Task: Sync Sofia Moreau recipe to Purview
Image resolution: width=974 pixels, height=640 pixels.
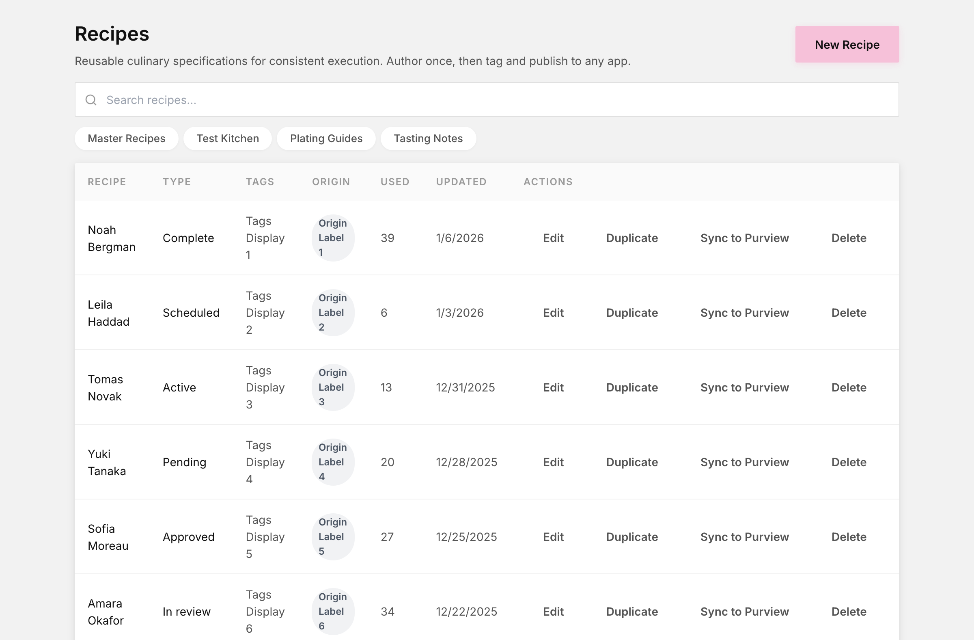Action: pyautogui.click(x=744, y=537)
